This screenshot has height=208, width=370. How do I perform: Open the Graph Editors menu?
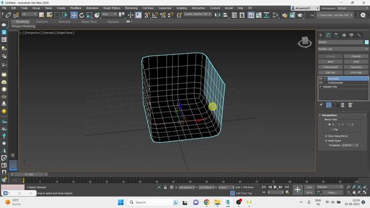[x=112, y=8]
